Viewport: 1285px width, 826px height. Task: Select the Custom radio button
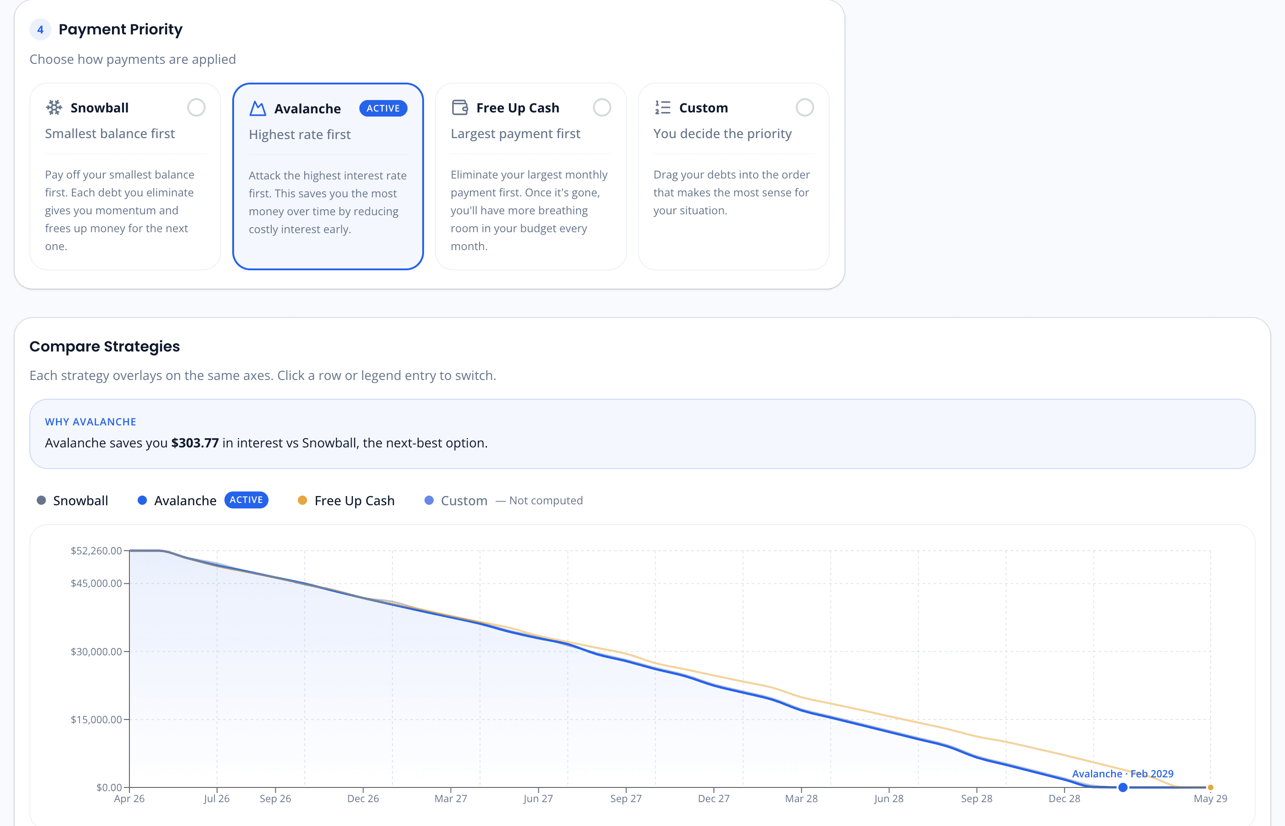point(804,107)
